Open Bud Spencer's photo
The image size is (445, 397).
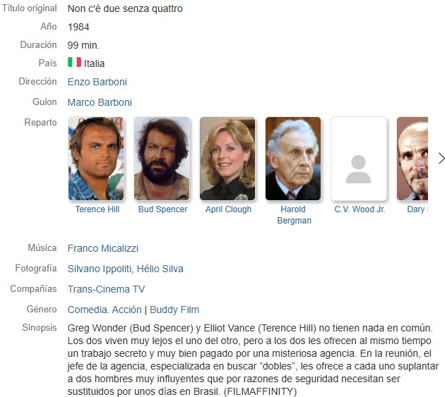click(162, 159)
